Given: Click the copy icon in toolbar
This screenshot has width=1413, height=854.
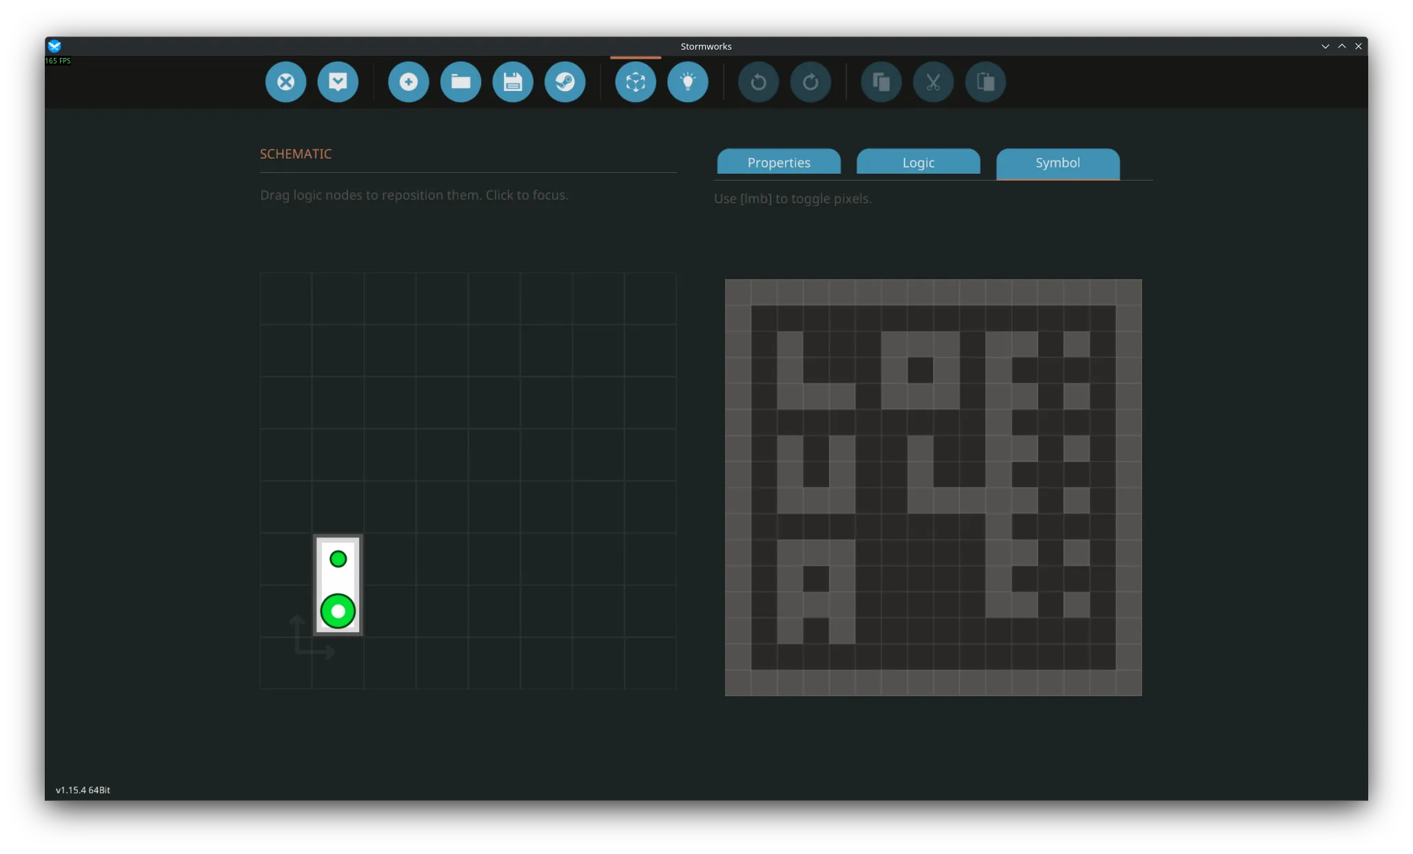Looking at the screenshot, I should tap(881, 82).
